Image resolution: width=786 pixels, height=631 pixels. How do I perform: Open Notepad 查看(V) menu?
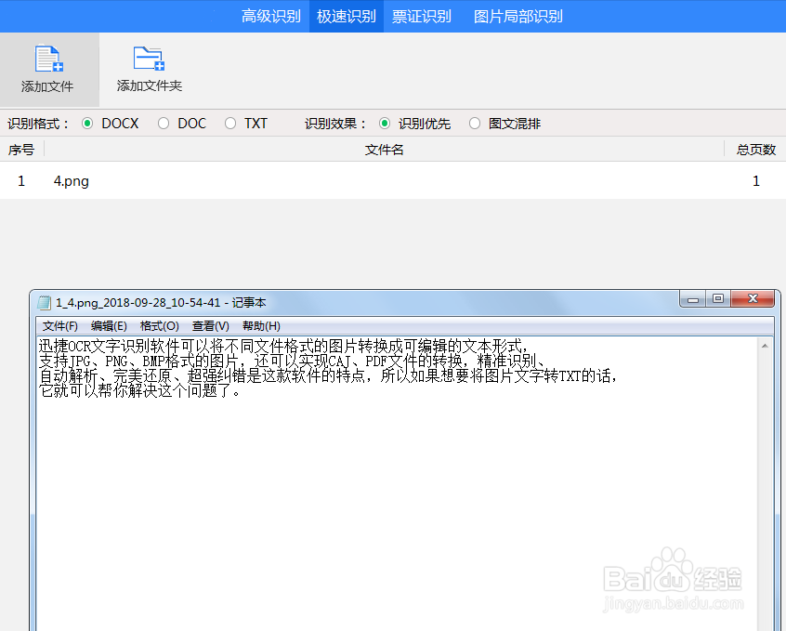click(211, 326)
